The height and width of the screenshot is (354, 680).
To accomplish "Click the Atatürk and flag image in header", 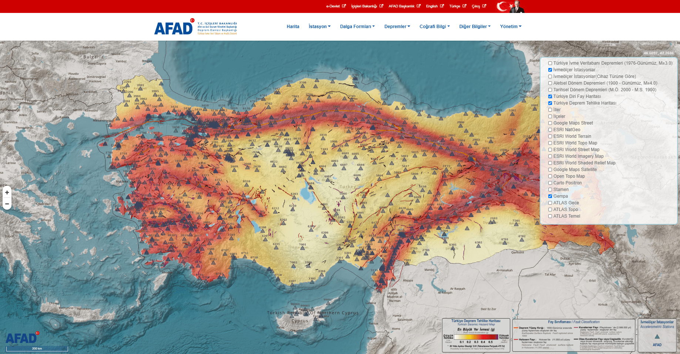I will (x=511, y=7).
